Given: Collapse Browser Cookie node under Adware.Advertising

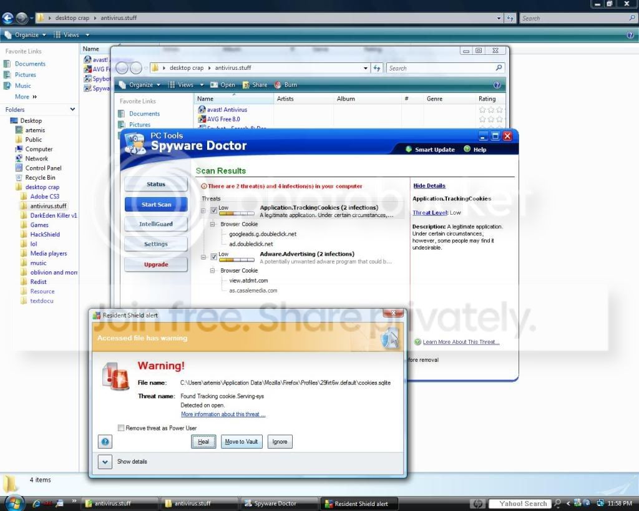Looking at the screenshot, I should [x=213, y=271].
